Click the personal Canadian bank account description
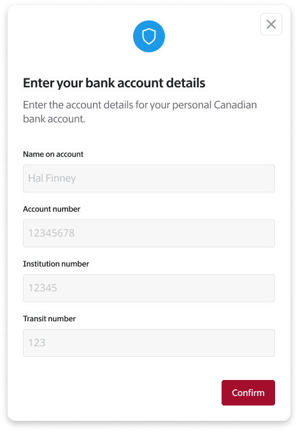Viewport: 298px width, 431px height. [140, 112]
